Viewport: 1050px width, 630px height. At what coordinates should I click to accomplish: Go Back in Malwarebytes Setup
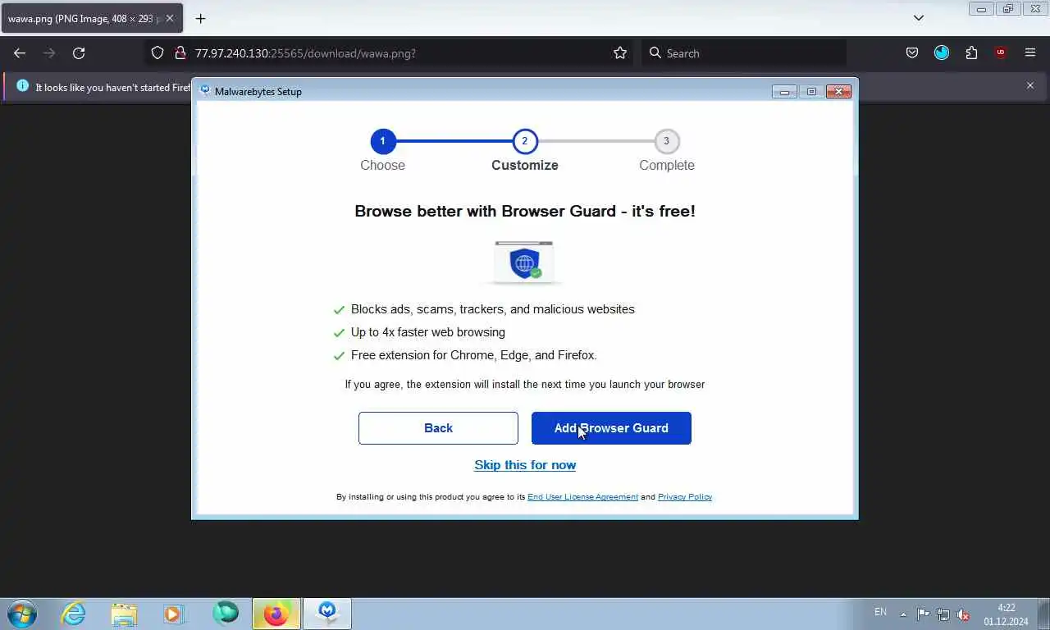tap(438, 428)
